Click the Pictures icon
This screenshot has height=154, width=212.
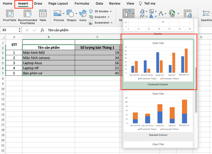58,14
